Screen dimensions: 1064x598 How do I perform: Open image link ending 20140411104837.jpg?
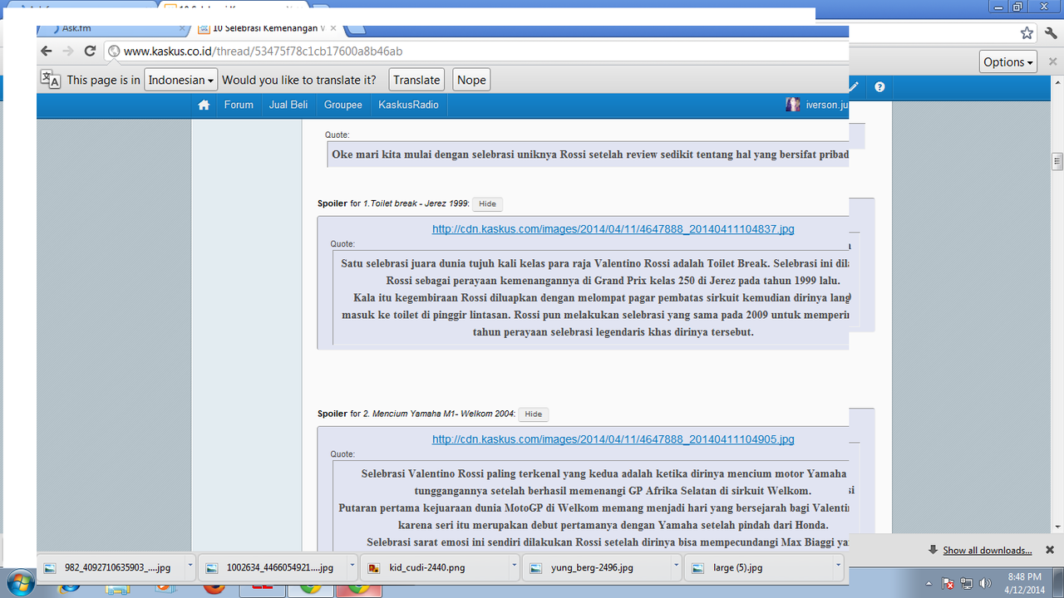(x=613, y=229)
